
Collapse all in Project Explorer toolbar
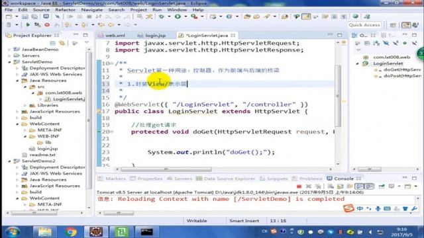point(53,43)
